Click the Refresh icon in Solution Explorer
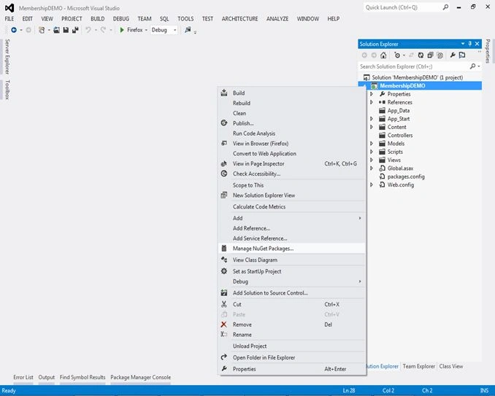 pyautogui.click(x=421, y=55)
